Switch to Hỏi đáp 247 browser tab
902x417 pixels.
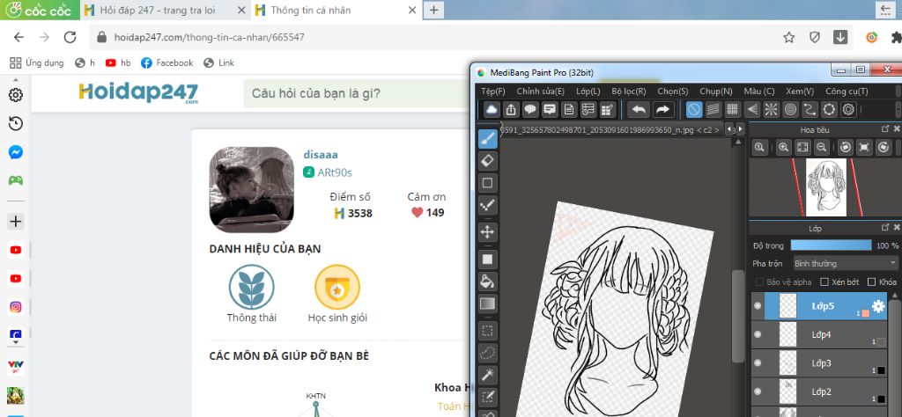[165, 11]
